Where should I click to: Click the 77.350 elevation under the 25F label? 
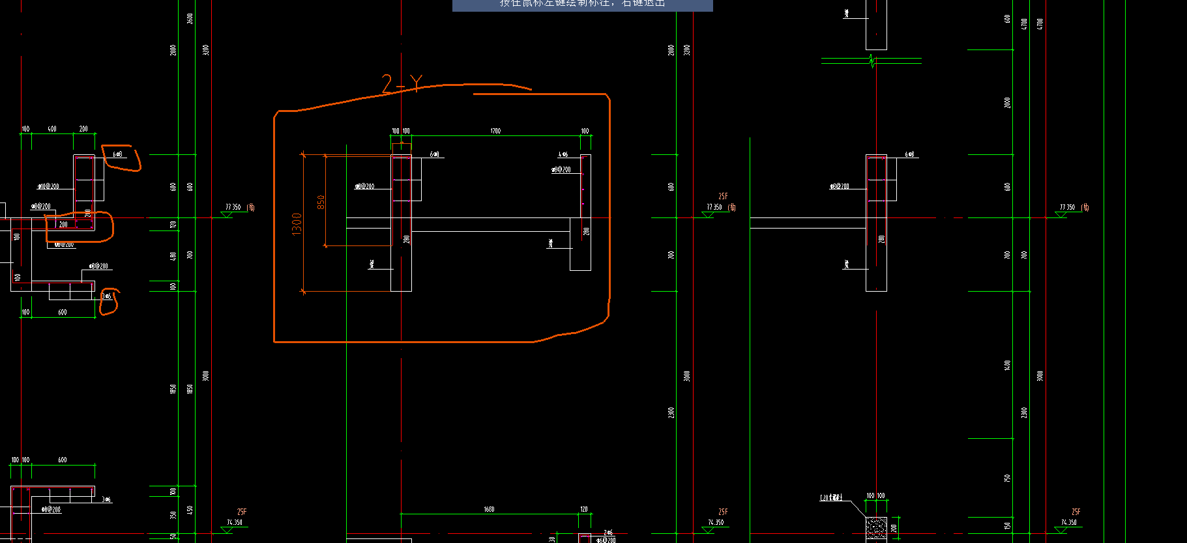[x=714, y=207]
